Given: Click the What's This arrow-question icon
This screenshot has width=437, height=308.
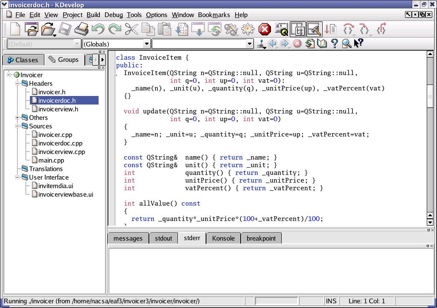Looking at the screenshot, I should [x=358, y=43].
